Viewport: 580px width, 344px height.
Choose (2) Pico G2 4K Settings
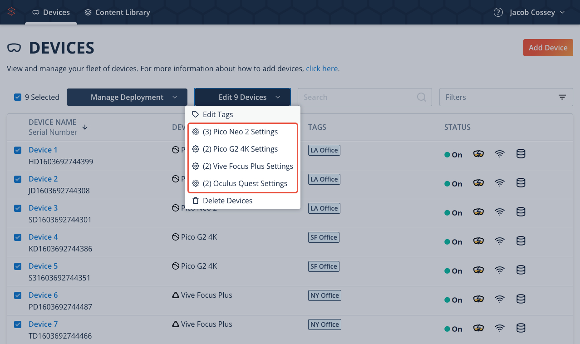242,149
